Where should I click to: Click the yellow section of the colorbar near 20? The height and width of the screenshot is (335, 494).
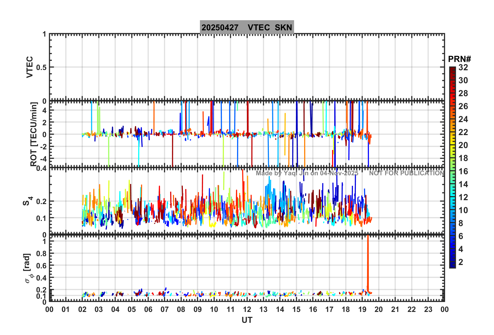452,145
